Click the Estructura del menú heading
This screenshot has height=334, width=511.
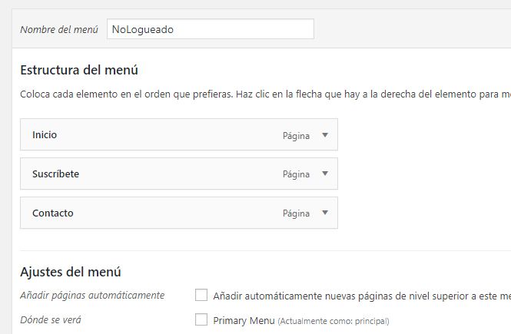(79, 70)
